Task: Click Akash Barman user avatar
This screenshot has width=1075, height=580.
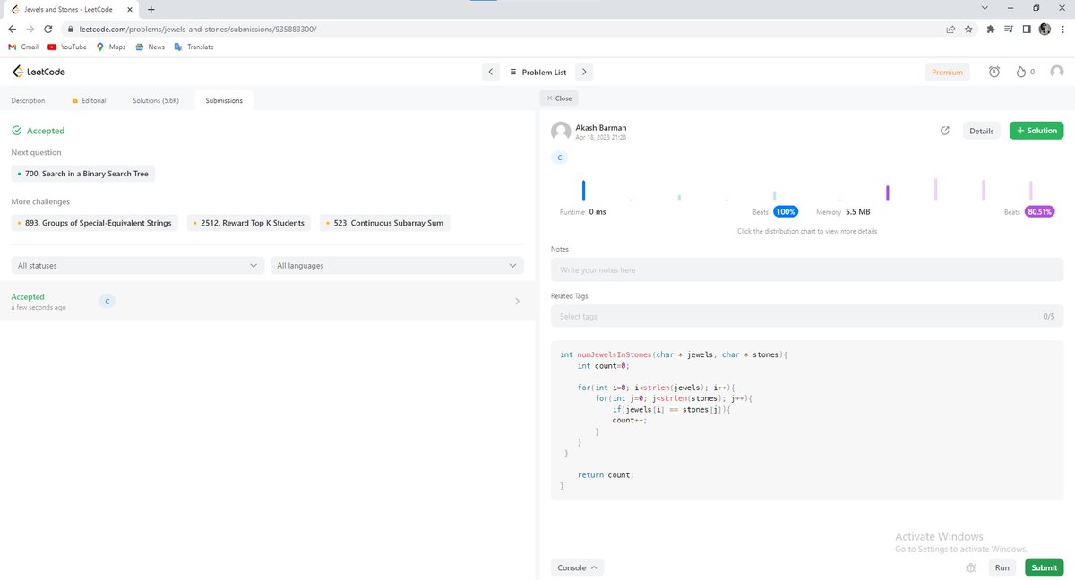Action: (561, 132)
